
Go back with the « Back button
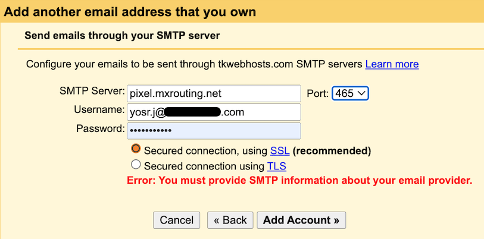(230, 220)
